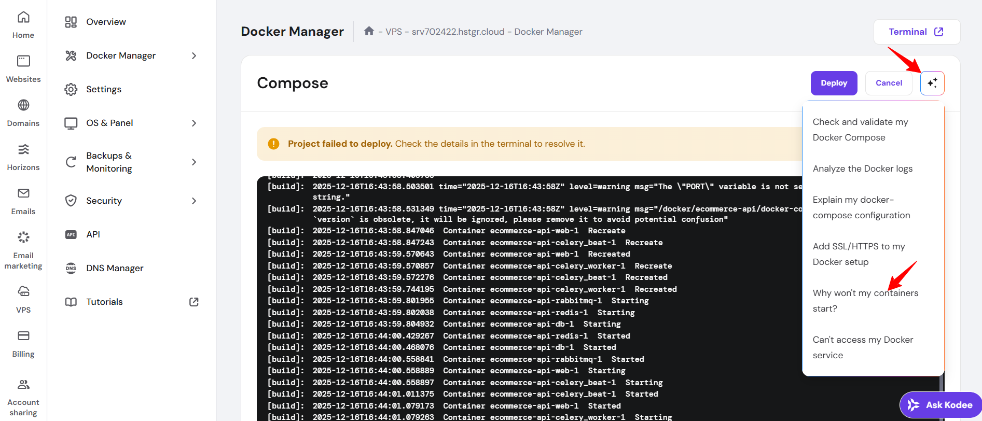Expand the Security submenu chevron
Screen dimensions: 982x421
[194, 201]
